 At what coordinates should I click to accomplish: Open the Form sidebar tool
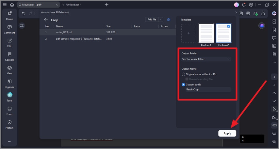(9, 111)
